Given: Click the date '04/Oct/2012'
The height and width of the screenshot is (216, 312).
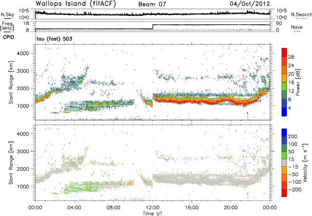Looking at the screenshot, I should 250,4.
